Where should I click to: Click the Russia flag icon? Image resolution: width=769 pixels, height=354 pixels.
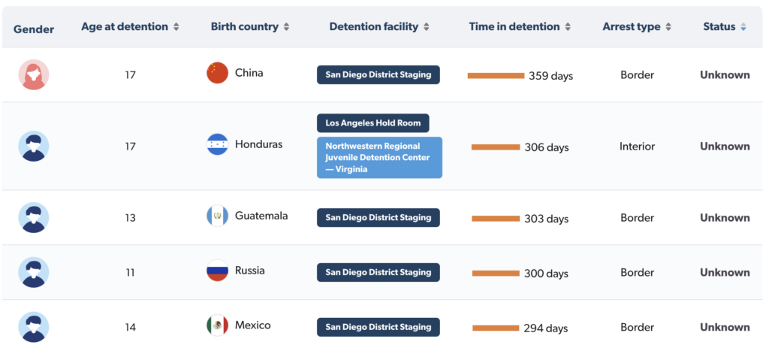(217, 271)
